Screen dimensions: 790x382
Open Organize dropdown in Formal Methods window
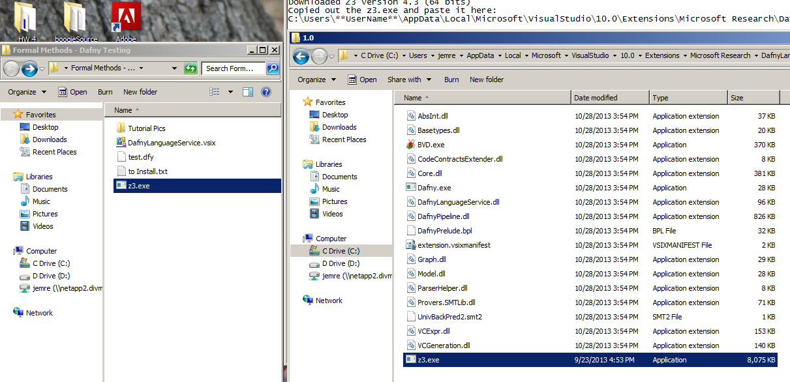(x=27, y=92)
